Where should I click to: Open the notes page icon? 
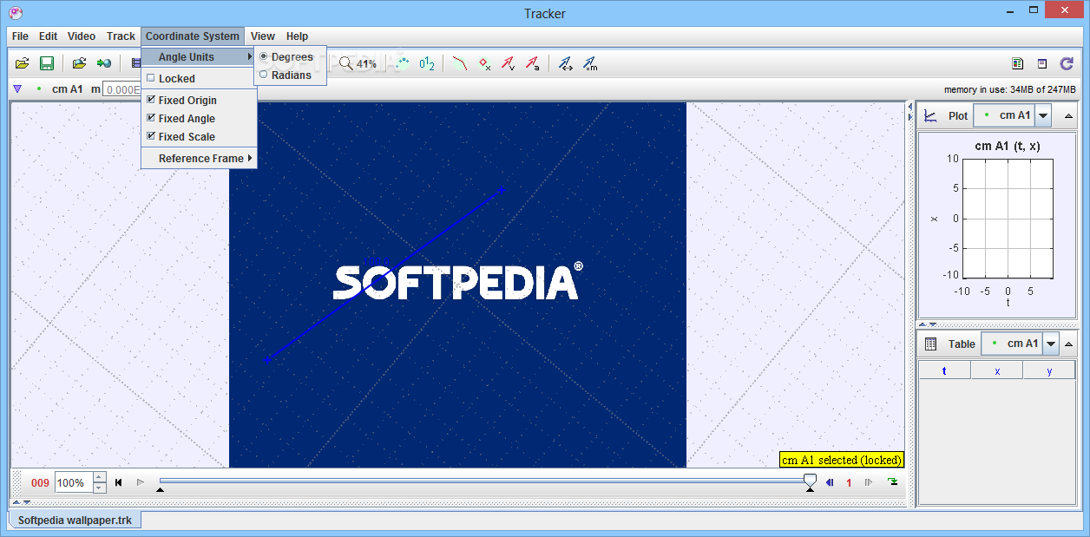tap(1042, 63)
